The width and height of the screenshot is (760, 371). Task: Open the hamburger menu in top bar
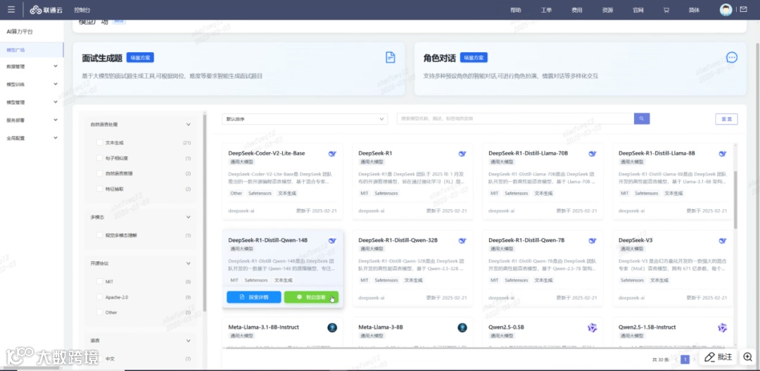[x=11, y=10]
